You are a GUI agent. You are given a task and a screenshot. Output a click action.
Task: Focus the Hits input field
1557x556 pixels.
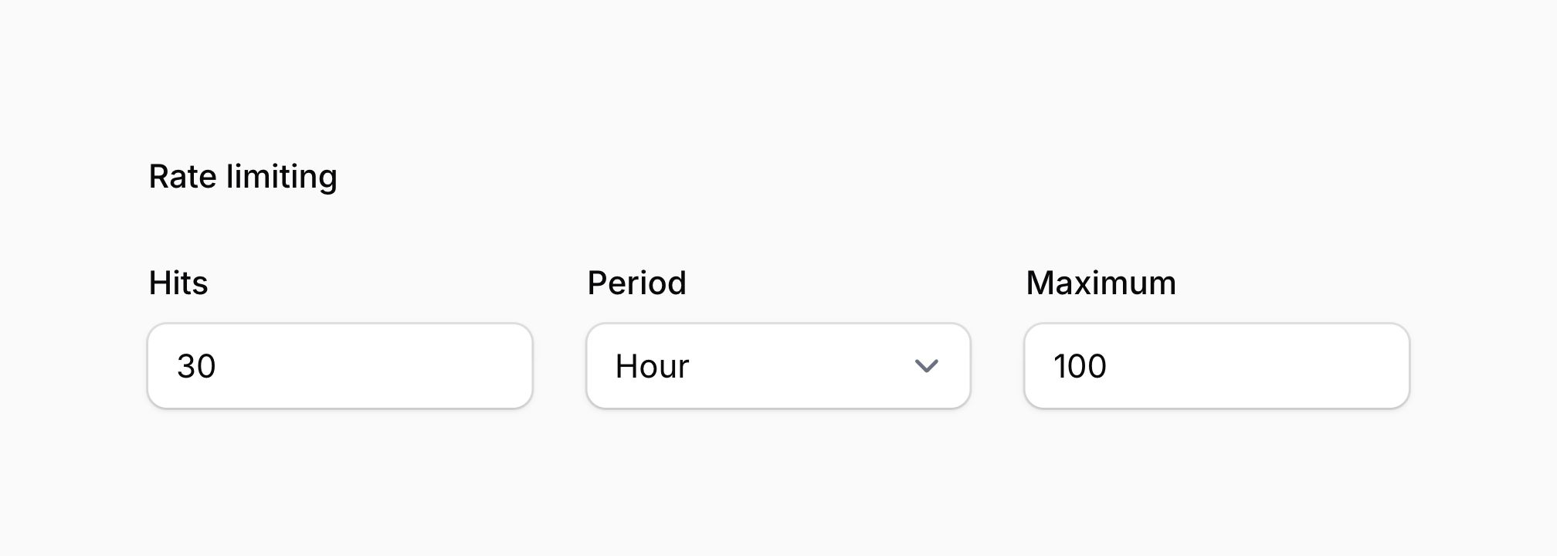tap(340, 366)
